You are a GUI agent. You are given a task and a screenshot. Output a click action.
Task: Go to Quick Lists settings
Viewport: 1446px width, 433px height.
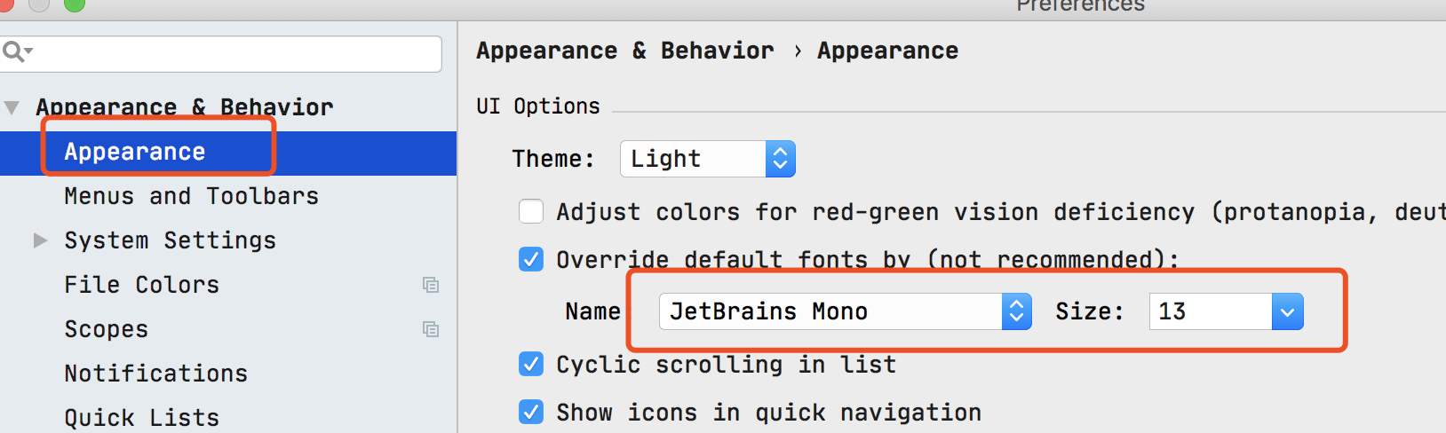(141, 417)
